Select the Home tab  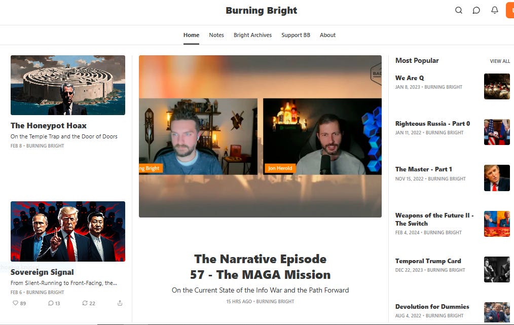tap(191, 35)
